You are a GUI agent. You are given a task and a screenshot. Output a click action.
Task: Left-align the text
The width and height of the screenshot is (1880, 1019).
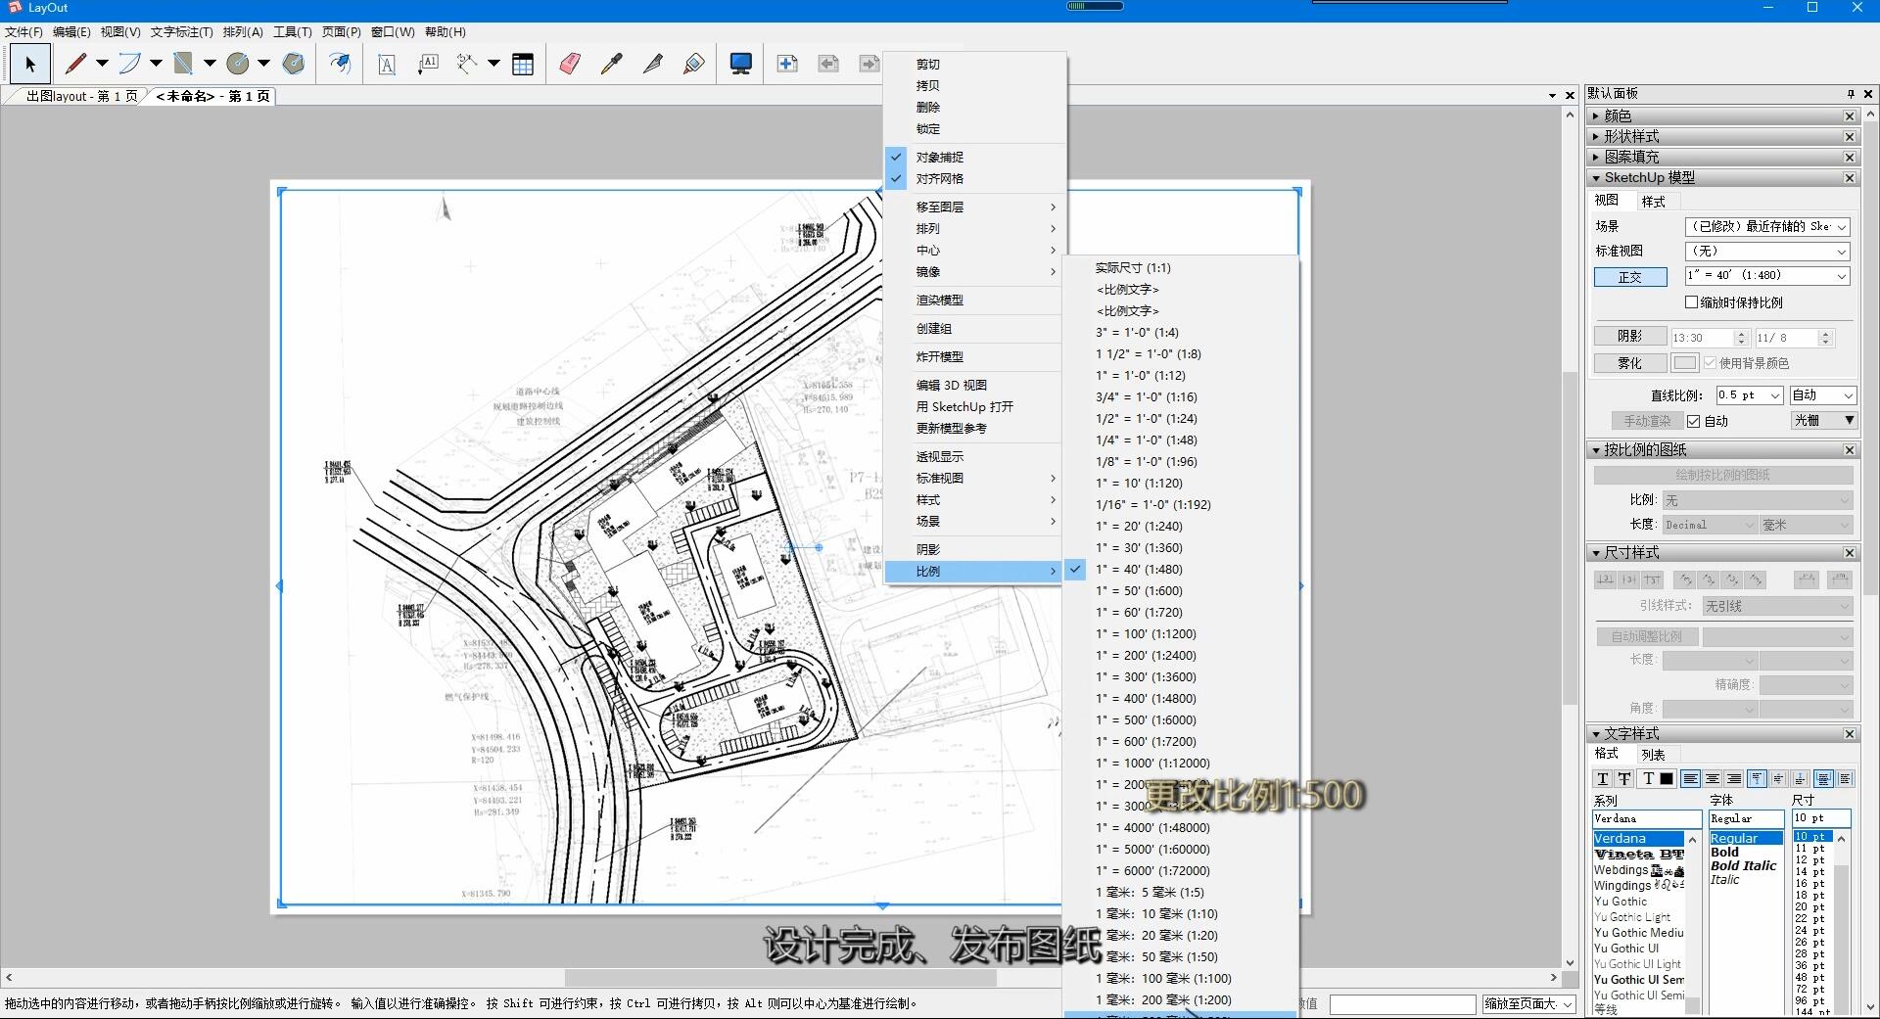click(x=1691, y=779)
